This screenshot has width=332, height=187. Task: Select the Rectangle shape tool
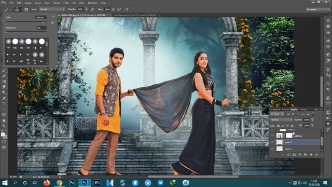coord(4,115)
